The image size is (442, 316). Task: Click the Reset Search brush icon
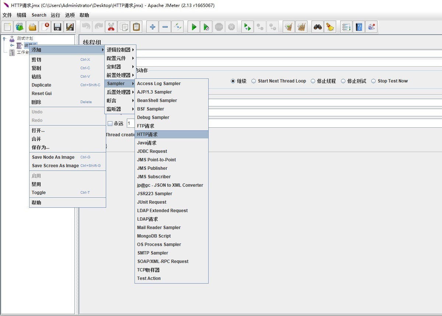(330, 27)
